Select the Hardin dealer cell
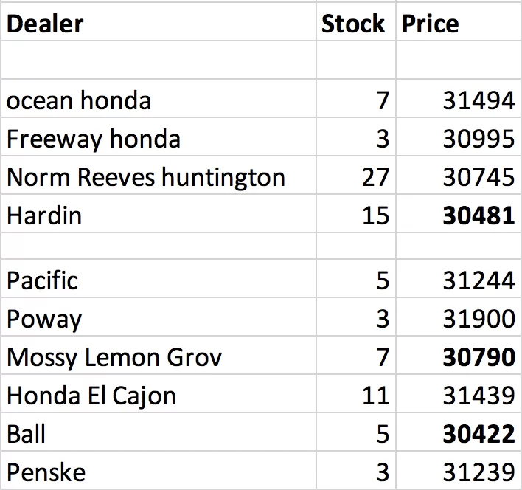 click(159, 213)
